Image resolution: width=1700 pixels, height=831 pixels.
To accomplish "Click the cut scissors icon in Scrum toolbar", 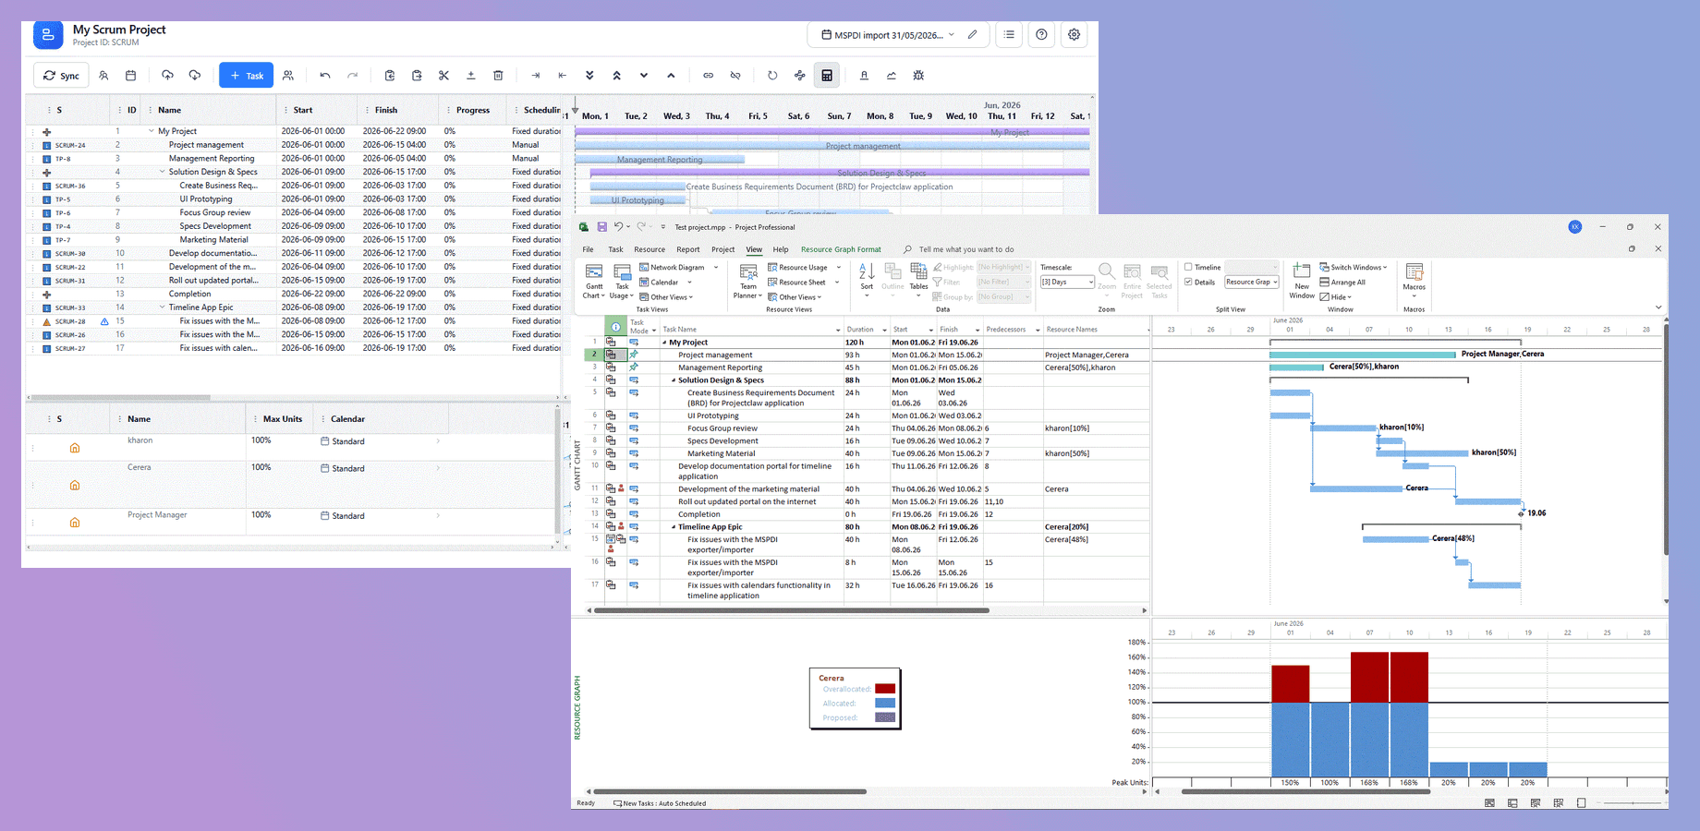I will point(443,76).
